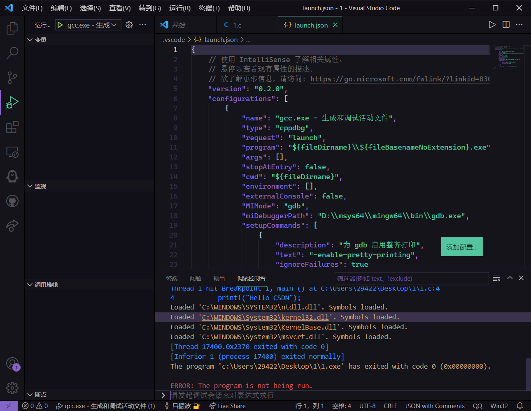Click the debug console filter input field
The height and width of the screenshot is (411, 531).
[x=412, y=278]
